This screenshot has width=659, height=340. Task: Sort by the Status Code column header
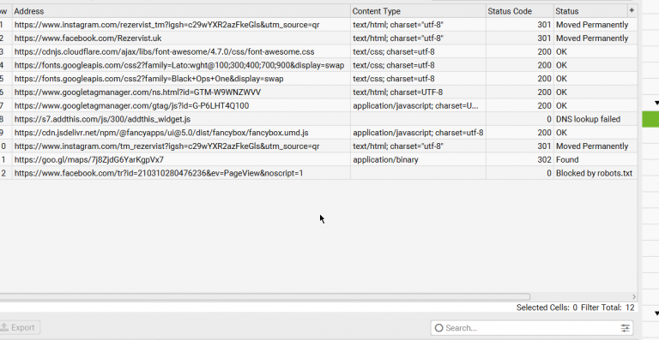[x=520, y=11]
